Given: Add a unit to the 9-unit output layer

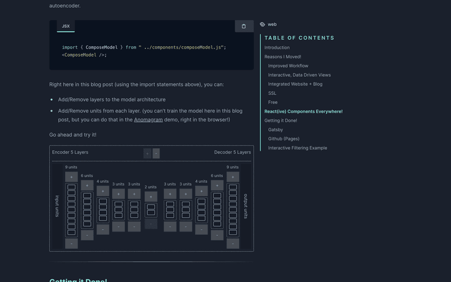Looking at the screenshot, I should click(x=233, y=177).
